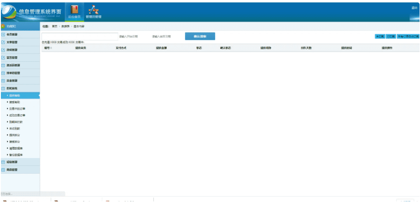Click the 支付方式 column header
The width and height of the screenshot is (420, 205).
pos(121,48)
